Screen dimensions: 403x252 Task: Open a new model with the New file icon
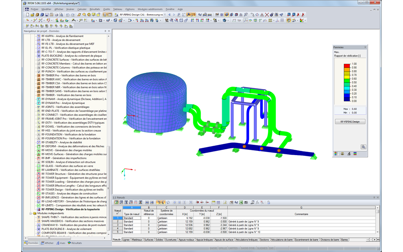tap(28, 15)
